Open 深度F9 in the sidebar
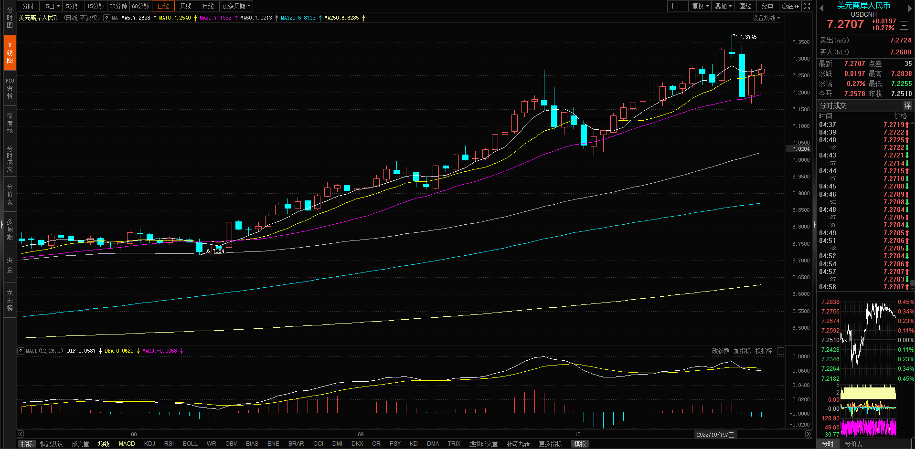This screenshot has height=449, width=915. click(x=10, y=124)
